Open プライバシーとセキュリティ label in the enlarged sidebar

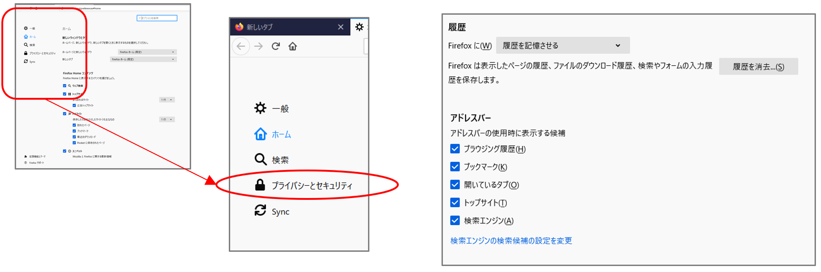point(312,186)
